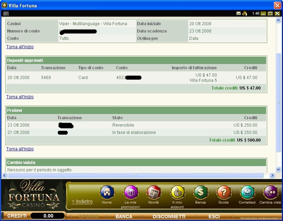Click the 'Tipo di conto' column header
This screenshot has height=221, width=283.
pos(91,68)
